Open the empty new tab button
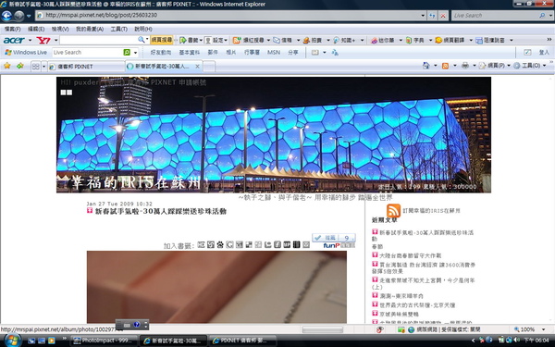The width and height of the screenshot is (555, 347). 209,67
